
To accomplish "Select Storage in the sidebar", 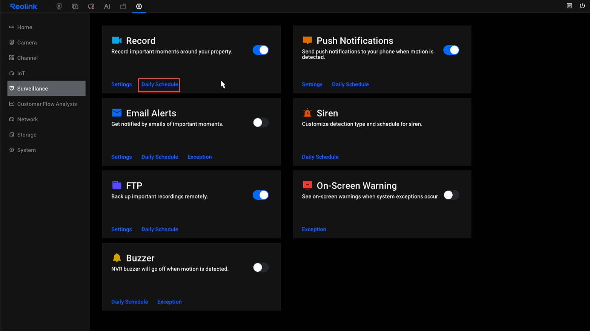I will click(x=27, y=135).
